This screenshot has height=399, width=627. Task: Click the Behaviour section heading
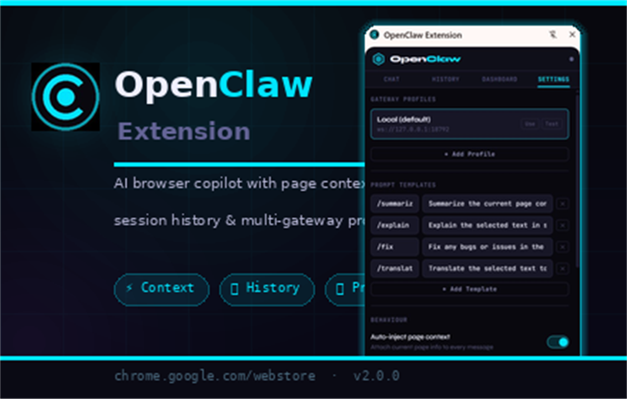(x=389, y=320)
